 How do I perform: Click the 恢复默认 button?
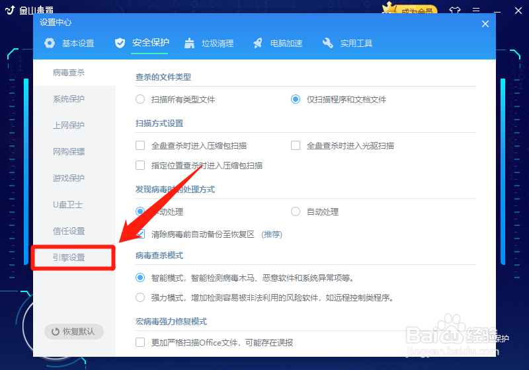pyautogui.click(x=74, y=332)
